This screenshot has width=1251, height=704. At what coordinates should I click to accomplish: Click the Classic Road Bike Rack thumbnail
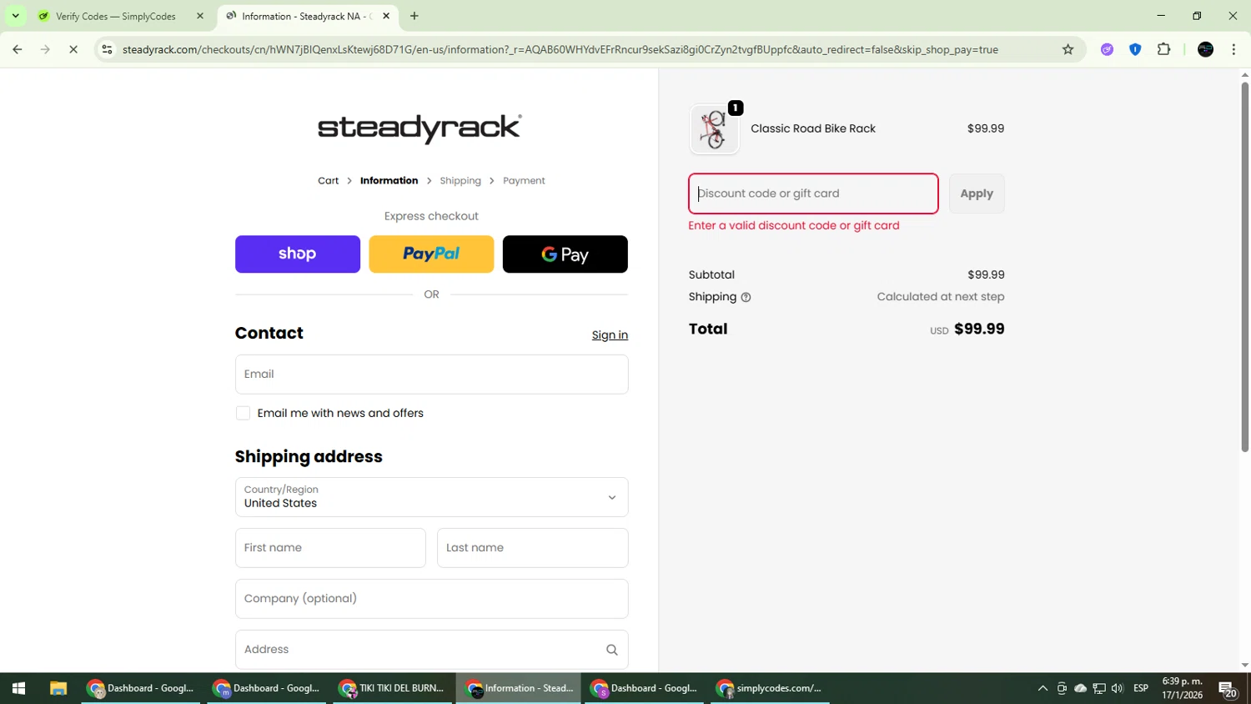[x=714, y=129]
